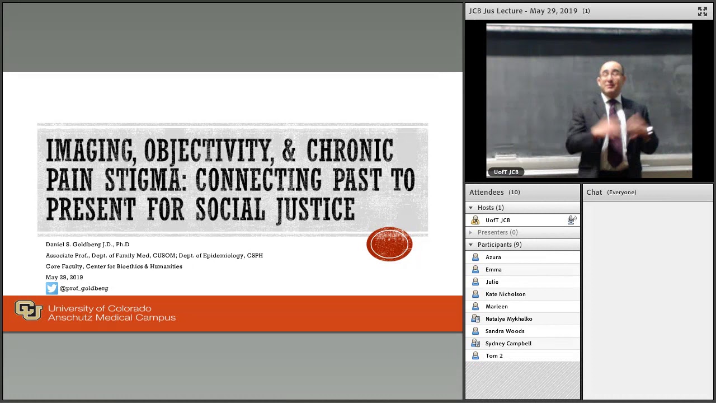Select participant Tom 2
The height and width of the screenshot is (403, 716).
point(522,355)
